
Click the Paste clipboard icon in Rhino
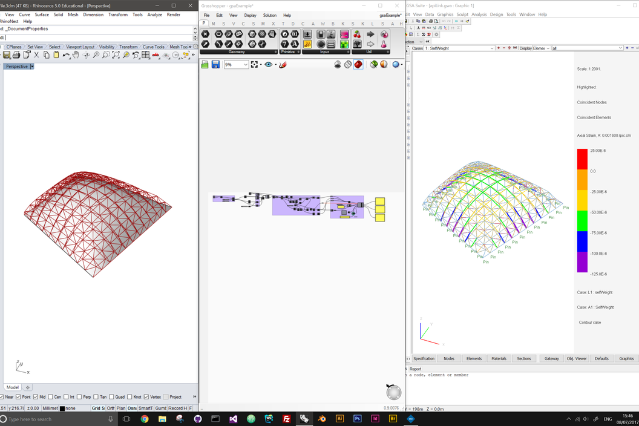56,55
